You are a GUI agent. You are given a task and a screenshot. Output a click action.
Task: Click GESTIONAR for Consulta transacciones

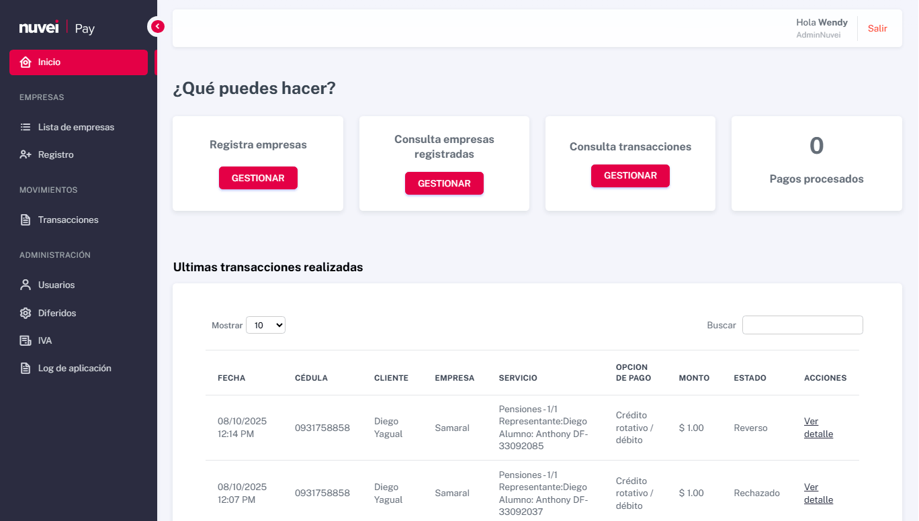tap(630, 175)
